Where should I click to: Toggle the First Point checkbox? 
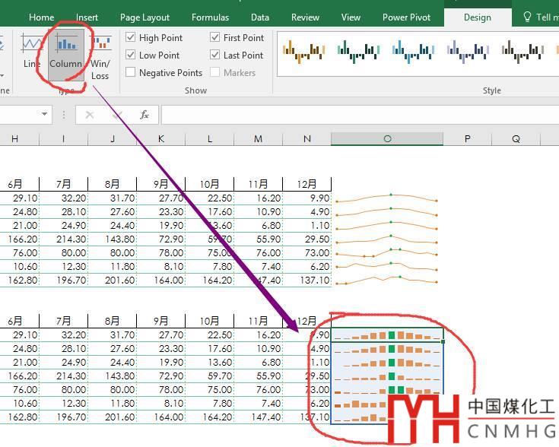tap(215, 37)
